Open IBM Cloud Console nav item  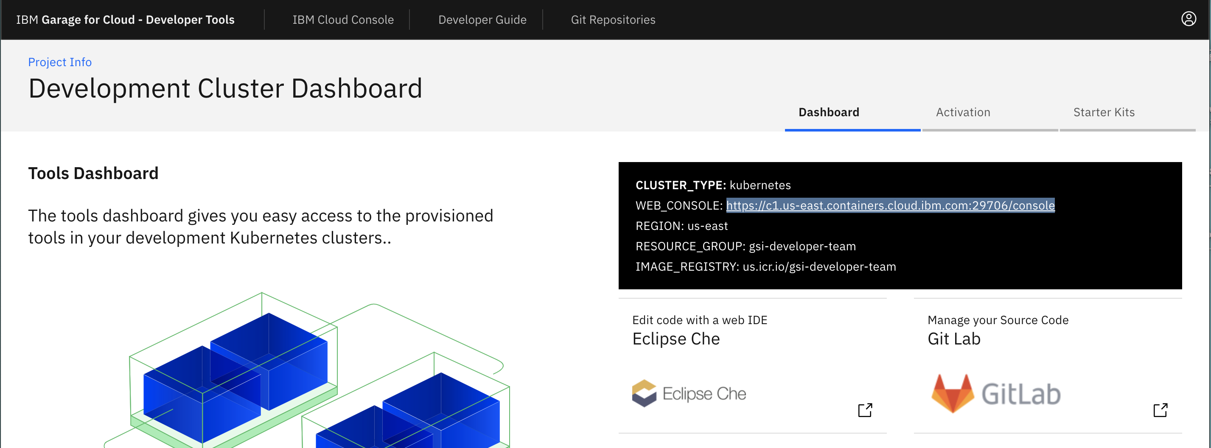point(343,20)
